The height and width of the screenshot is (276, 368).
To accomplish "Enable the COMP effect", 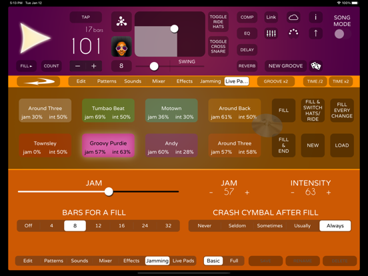I will click(247, 17).
